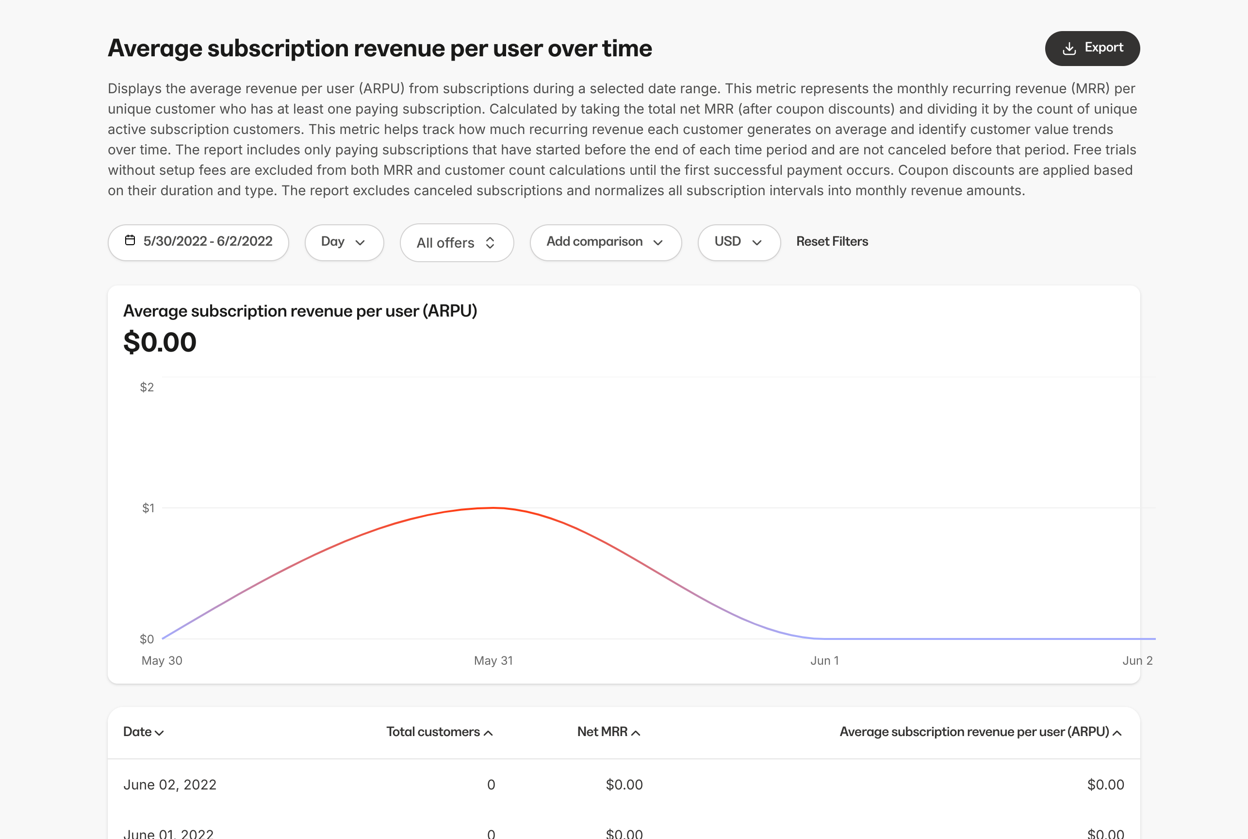This screenshot has width=1248, height=839.
Task: Click the May 30 axis label
Action: [162, 660]
